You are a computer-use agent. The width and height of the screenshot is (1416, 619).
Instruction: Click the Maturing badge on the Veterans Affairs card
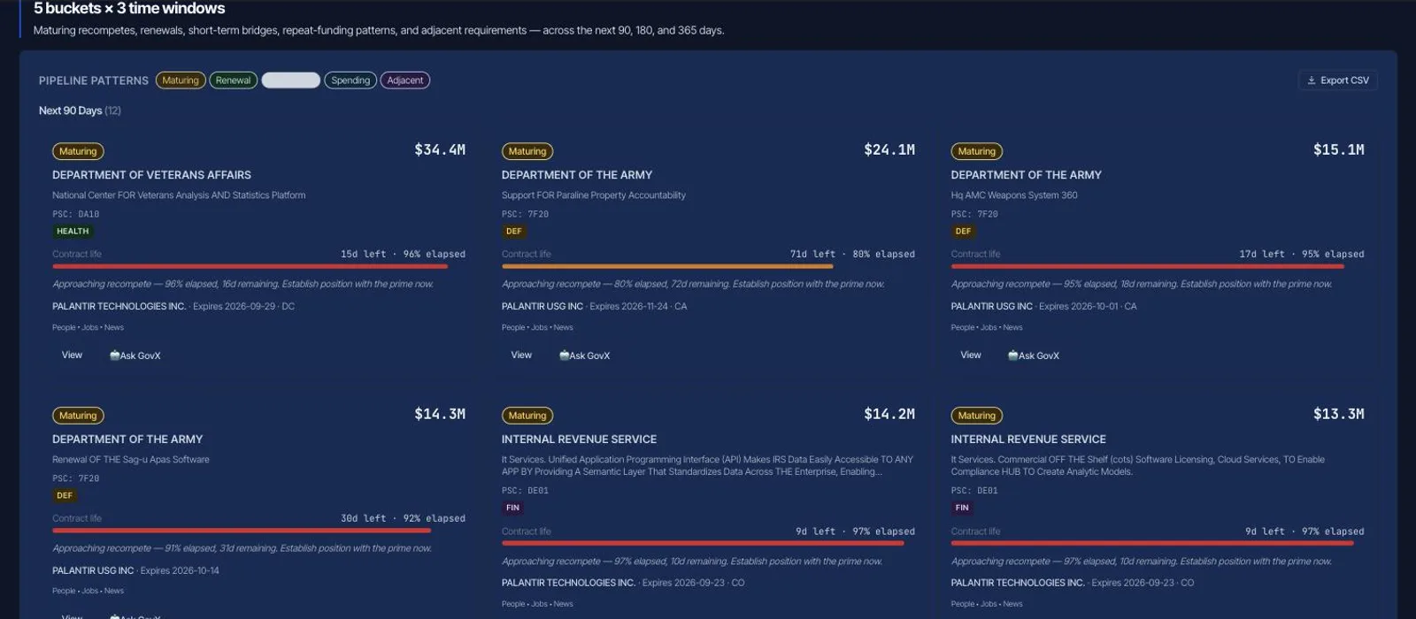click(78, 151)
